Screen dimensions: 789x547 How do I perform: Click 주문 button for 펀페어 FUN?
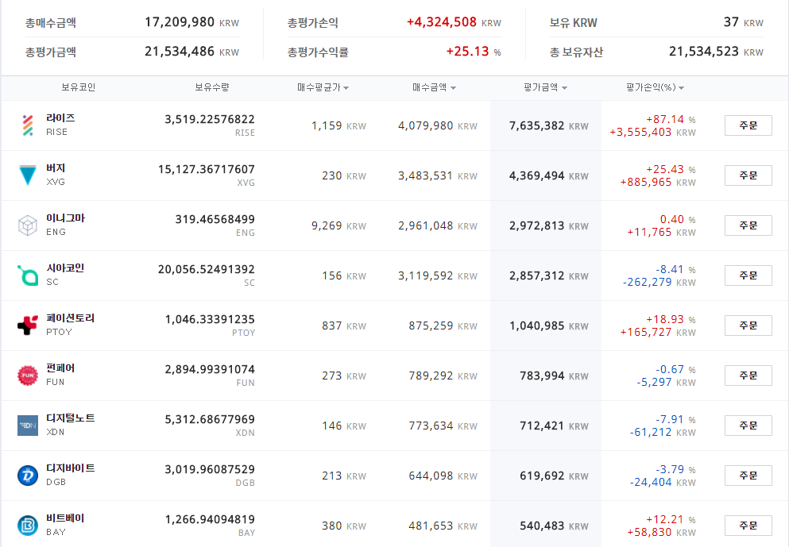tap(748, 376)
